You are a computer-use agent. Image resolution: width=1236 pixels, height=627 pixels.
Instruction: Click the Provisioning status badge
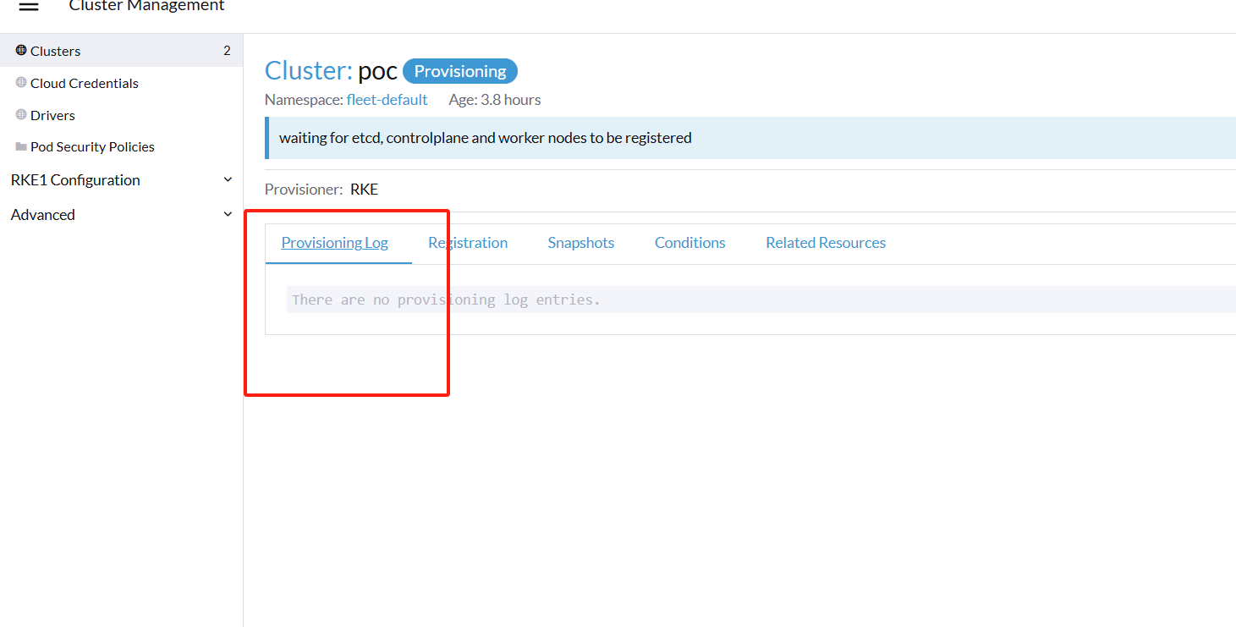pyautogui.click(x=460, y=71)
